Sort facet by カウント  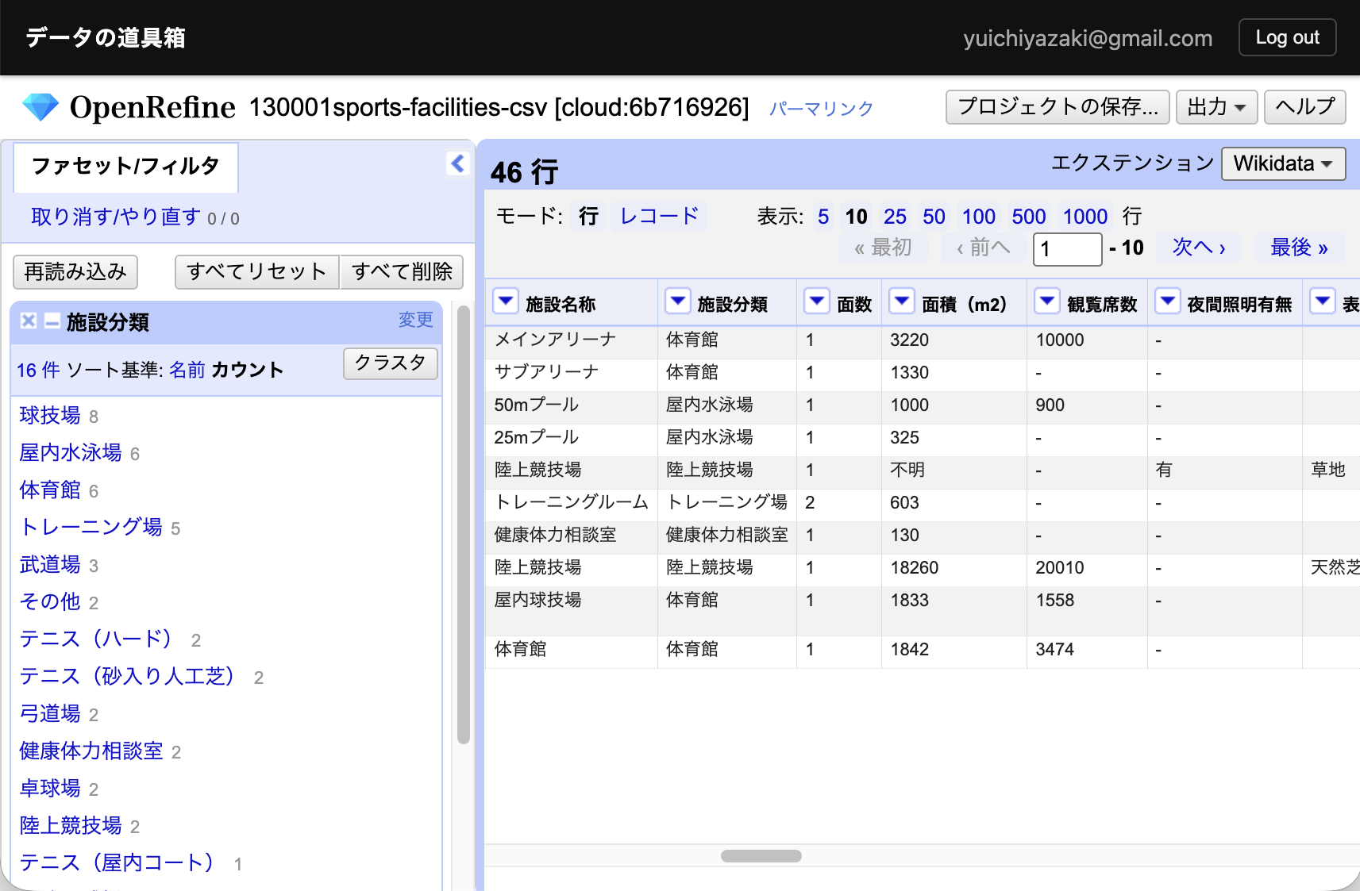247,370
